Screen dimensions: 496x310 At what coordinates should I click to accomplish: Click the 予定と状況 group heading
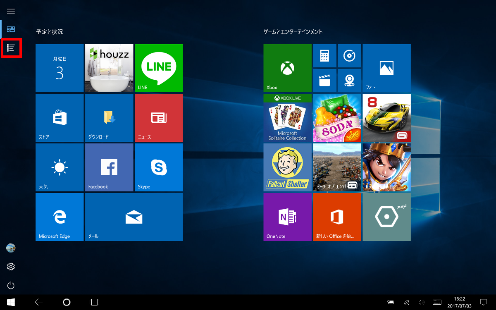coord(50,32)
